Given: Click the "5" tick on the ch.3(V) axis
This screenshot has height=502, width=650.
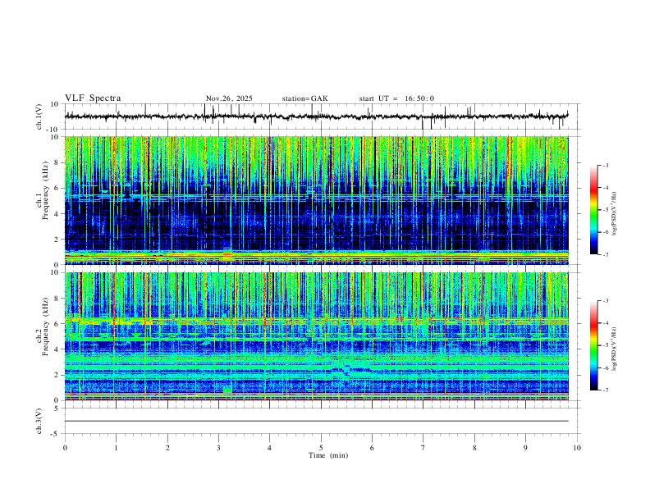Looking at the screenshot, I should tap(57, 408).
